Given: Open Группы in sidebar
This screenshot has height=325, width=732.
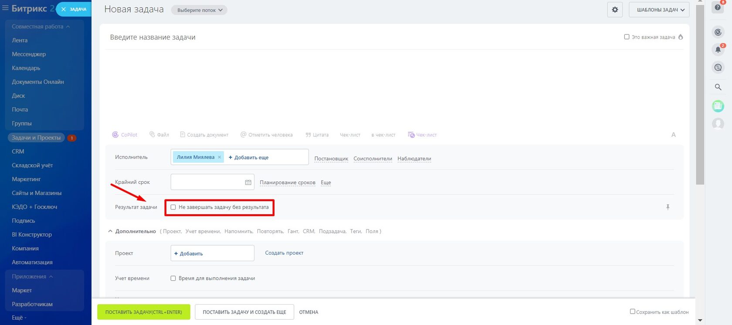Looking at the screenshot, I should pyautogui.click(x=22, y=123).
